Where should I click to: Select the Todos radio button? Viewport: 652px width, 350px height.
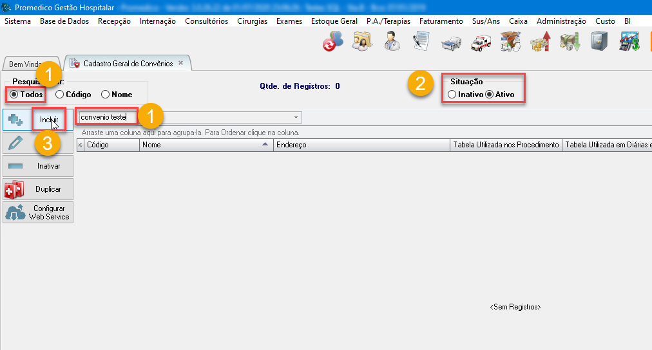(14, 95)
